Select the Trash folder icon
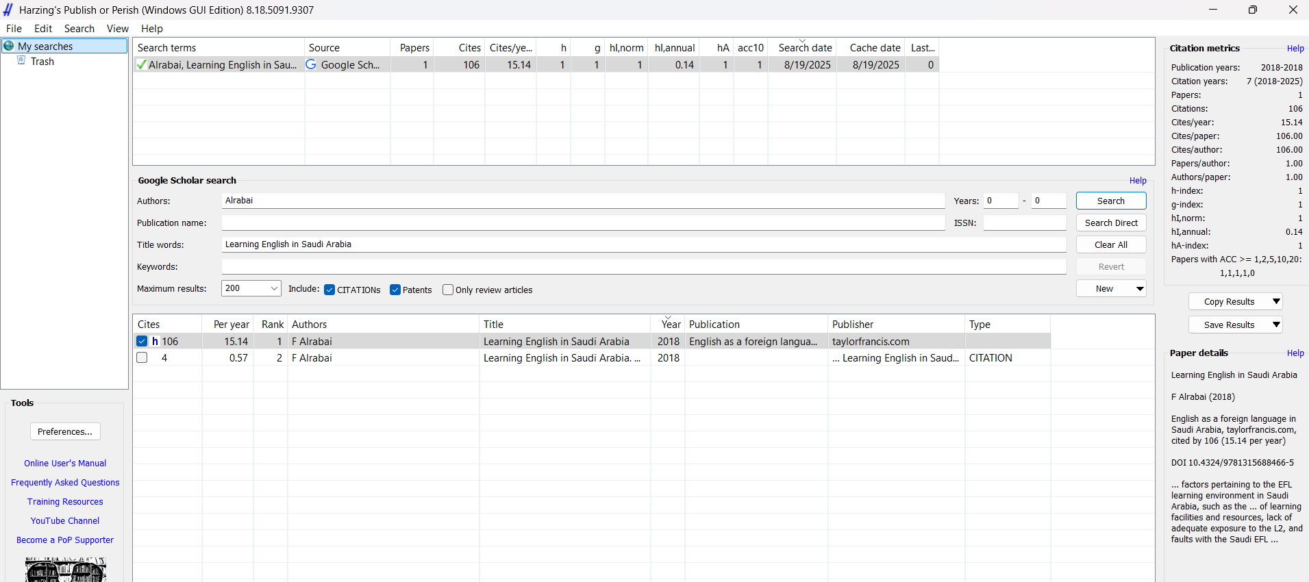The image size is (1309, 582). (x=21, y=61)
